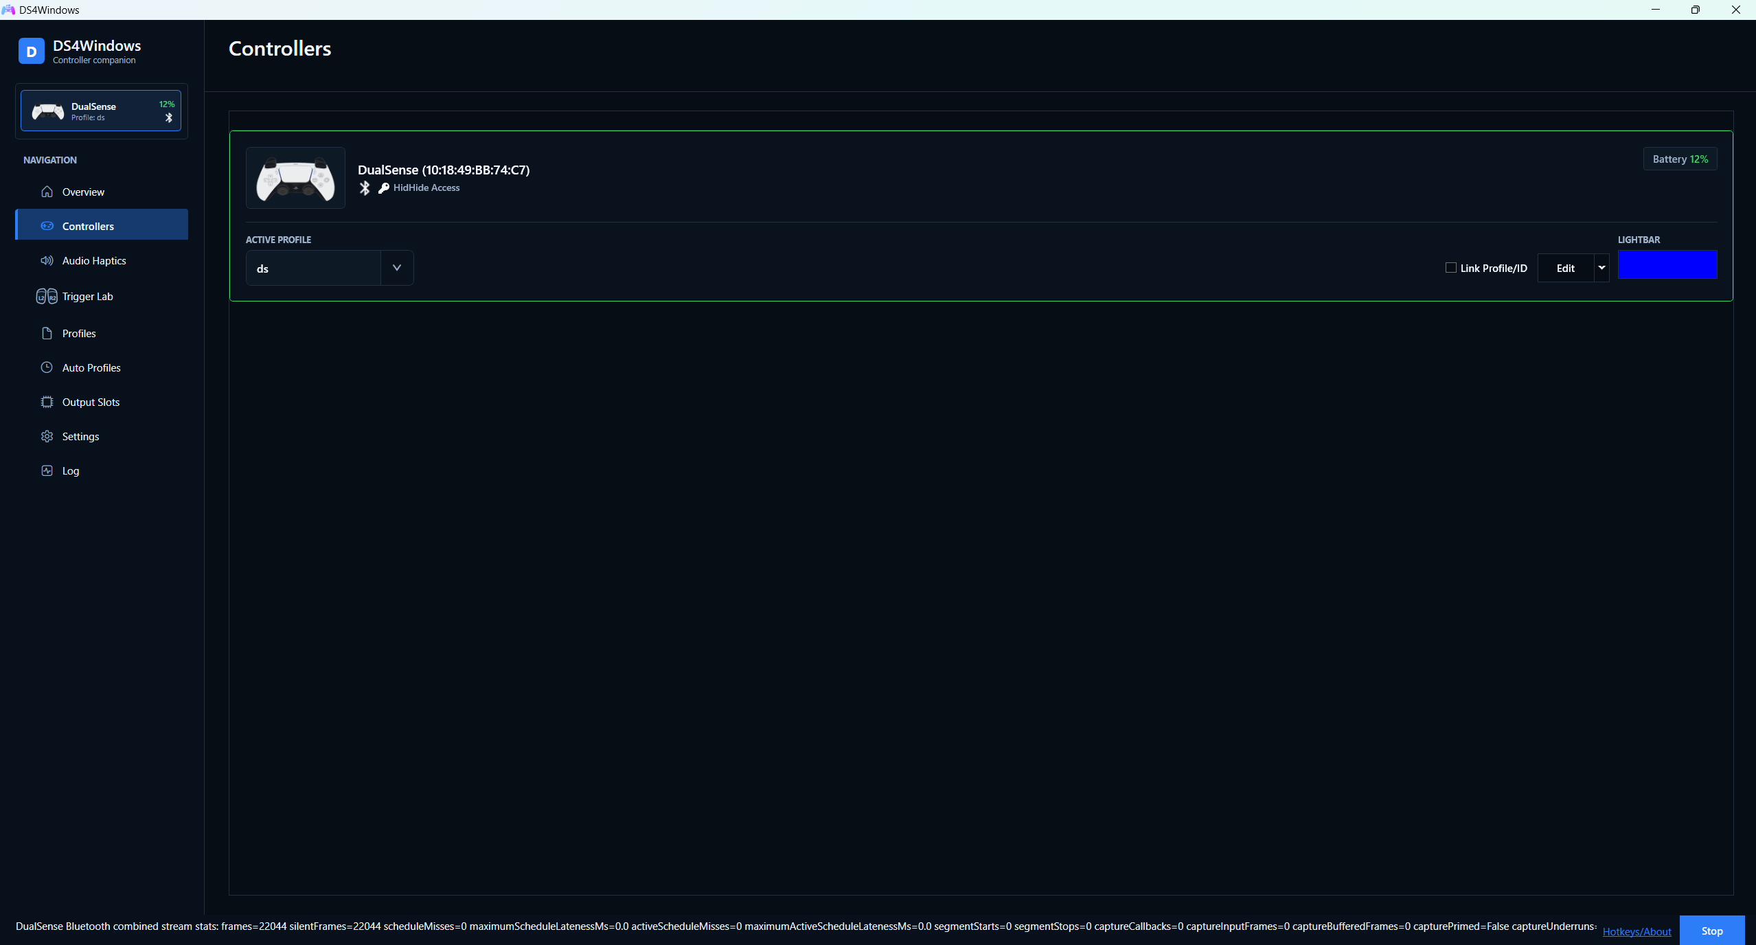Click the ACTIVE PROFILE label
The image size is (1756, 945).
tap(278, 240)
